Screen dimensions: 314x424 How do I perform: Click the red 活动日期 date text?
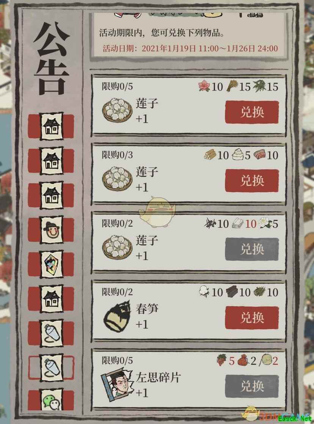190,49
